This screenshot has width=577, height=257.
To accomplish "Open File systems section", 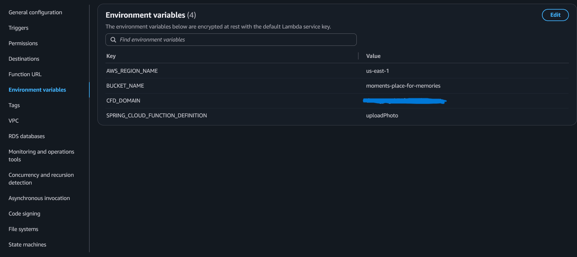I will click(24, 229).
